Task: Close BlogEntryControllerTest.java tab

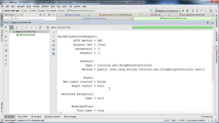Action: point(213,18)
